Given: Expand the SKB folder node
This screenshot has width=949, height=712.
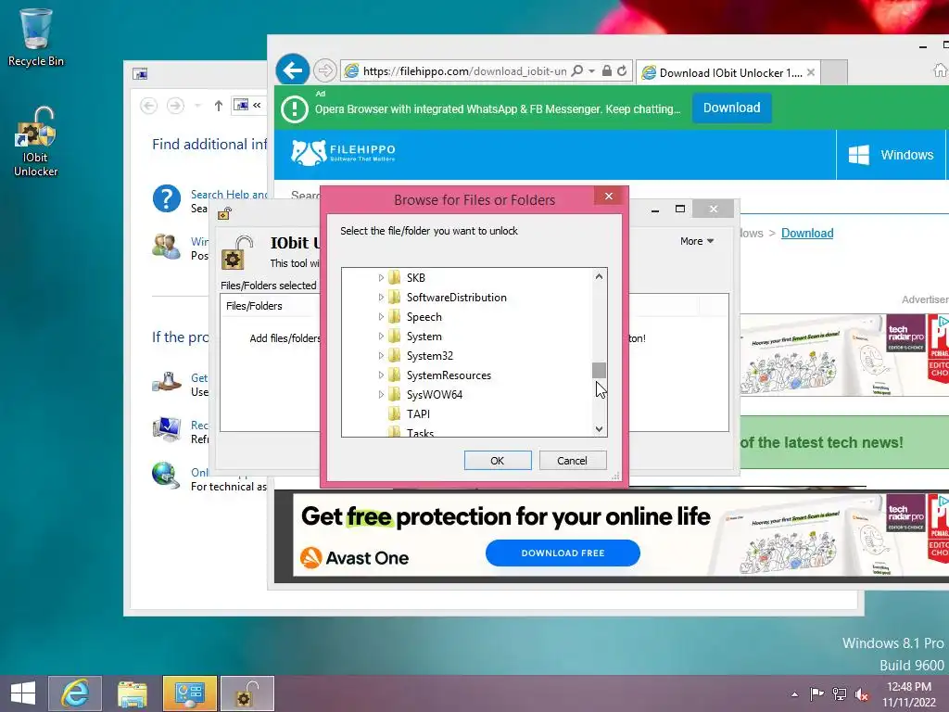Looking at the screenshot, I should pyautogui.click(x=381, y=278).
